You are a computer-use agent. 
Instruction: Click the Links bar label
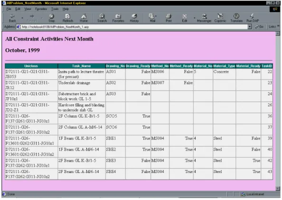(x=272, y=27)
